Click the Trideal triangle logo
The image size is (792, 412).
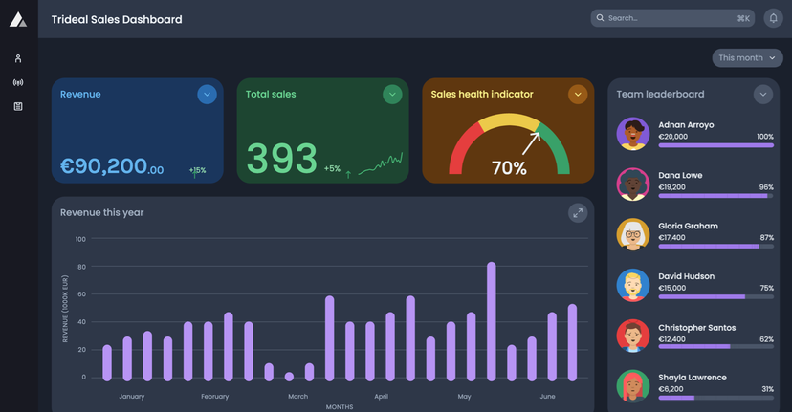(18, 19)
